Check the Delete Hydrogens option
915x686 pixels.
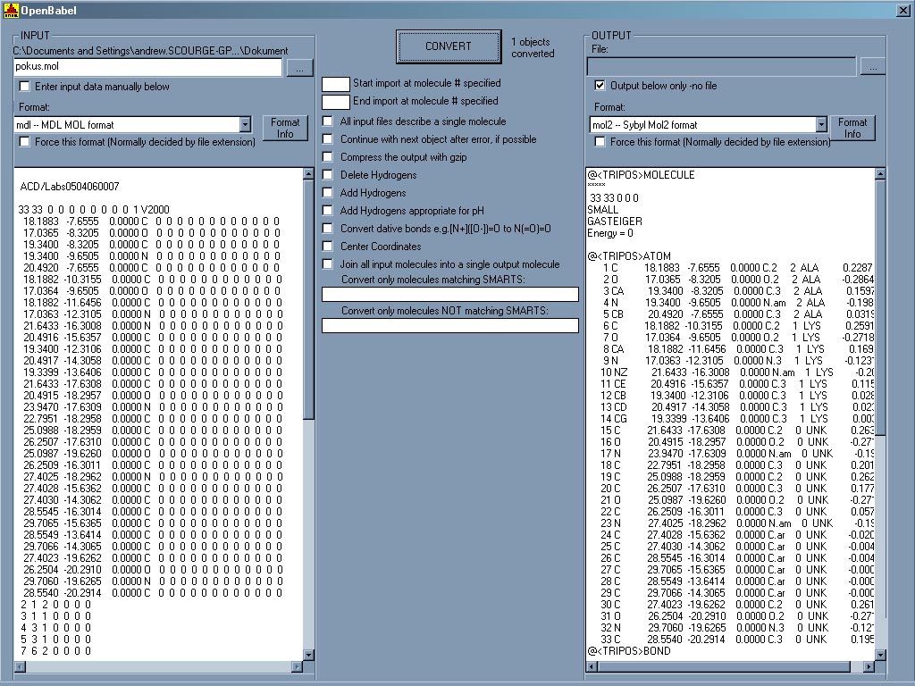pyautogui.click(x=328, y=175)
